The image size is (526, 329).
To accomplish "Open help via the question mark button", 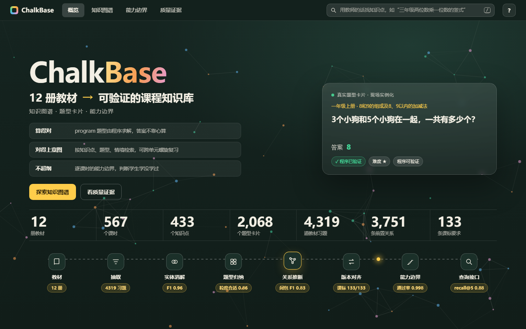I will (x=509, y=10).
